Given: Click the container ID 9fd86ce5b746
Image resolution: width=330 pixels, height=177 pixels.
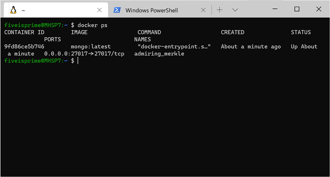Looking at the screenshot, I should [x=24, y=47].
